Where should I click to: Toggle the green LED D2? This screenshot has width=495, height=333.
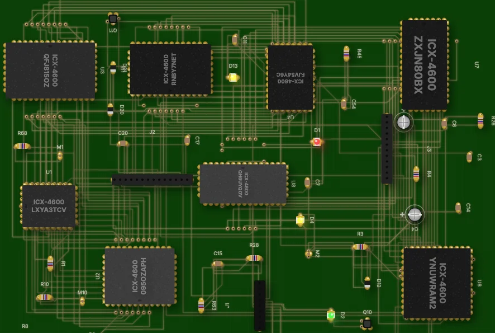[330, 316]
